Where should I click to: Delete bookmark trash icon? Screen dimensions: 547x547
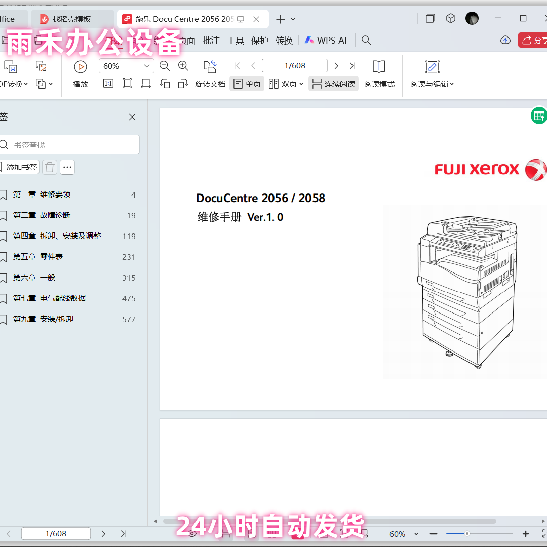click(50, 167)
